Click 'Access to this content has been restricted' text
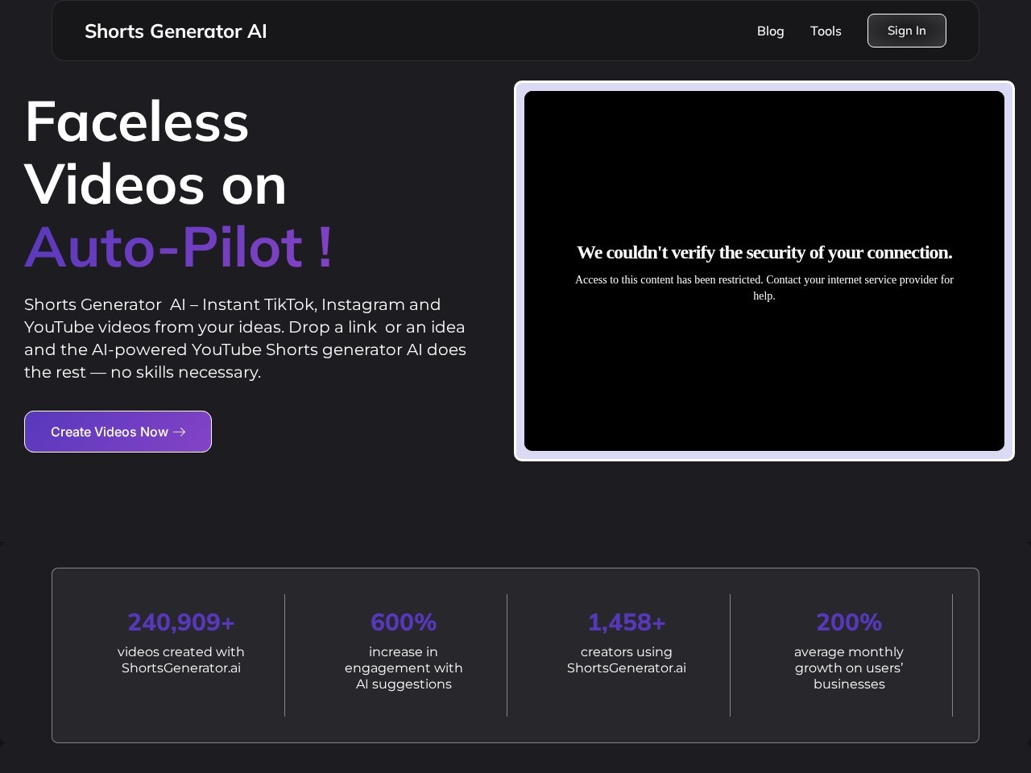Image resolution: width=1031 pixels, height=773 pixels. 764,287
